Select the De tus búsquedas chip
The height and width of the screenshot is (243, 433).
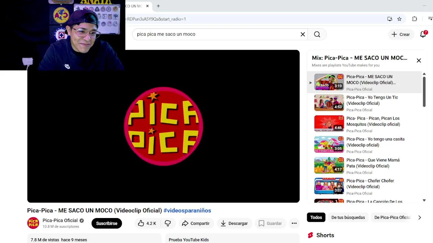(x=348, y=217)
